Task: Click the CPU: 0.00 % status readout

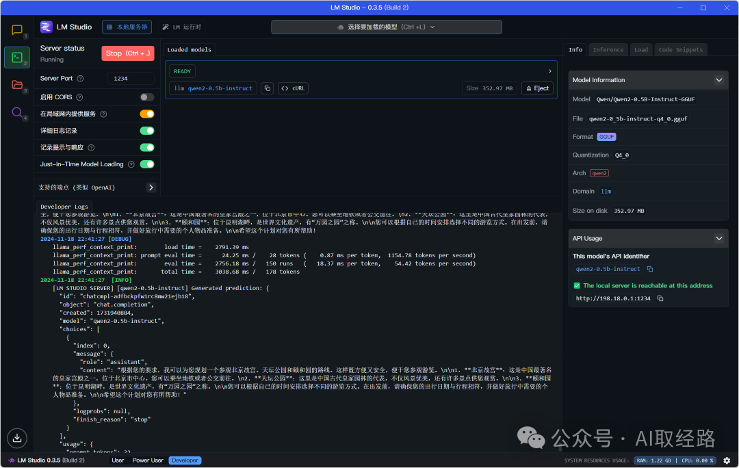Action: click(x=697, y=460)
